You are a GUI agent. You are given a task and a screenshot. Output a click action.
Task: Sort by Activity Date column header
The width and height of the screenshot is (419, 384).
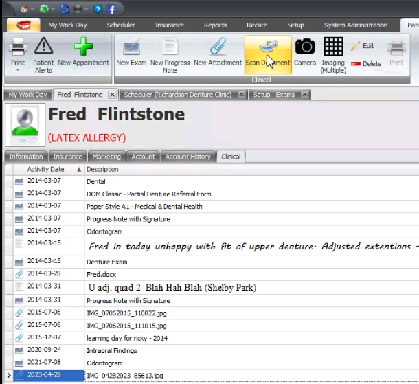[x=54, y=169]
